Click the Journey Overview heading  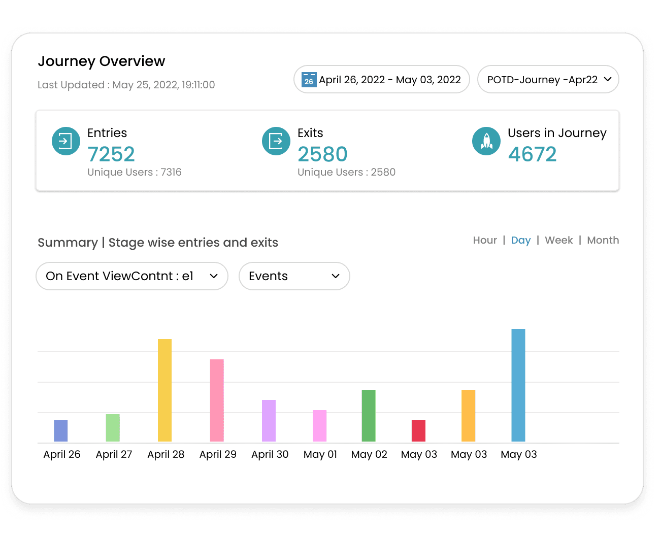click(101, 61)
